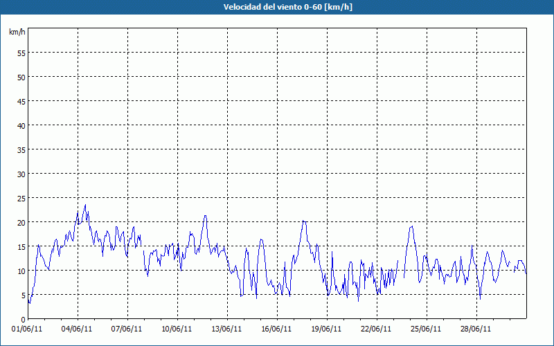Click the 'km/h' axis unit label
This screenshot has width=554, height=346.
17,32
